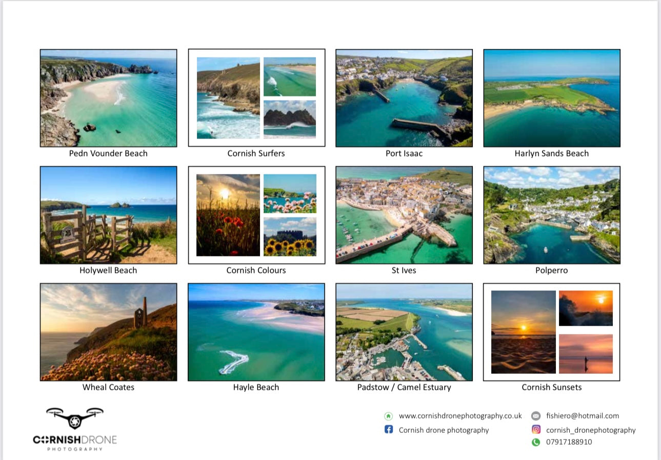Image resolution: width=661 pixels, height=460 pixels.
Task: Click the green home website icon
Action: click(x=388, y=416)
